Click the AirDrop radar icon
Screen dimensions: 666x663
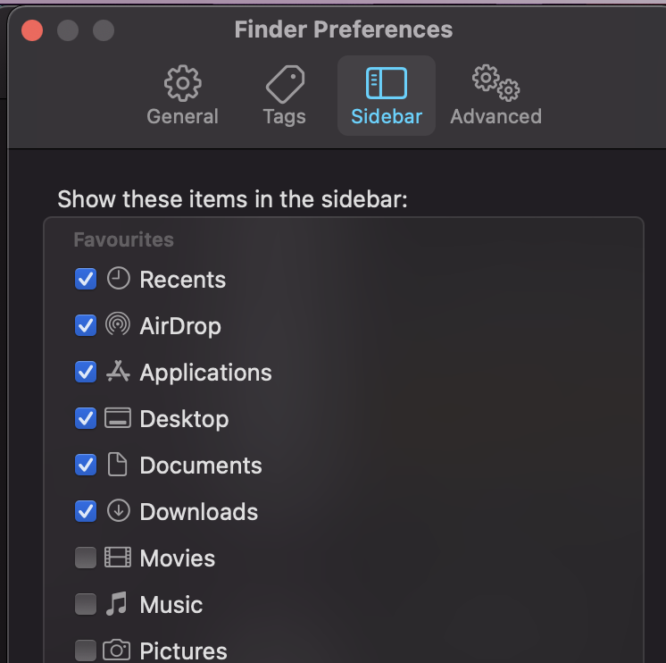tap(118, 325)
